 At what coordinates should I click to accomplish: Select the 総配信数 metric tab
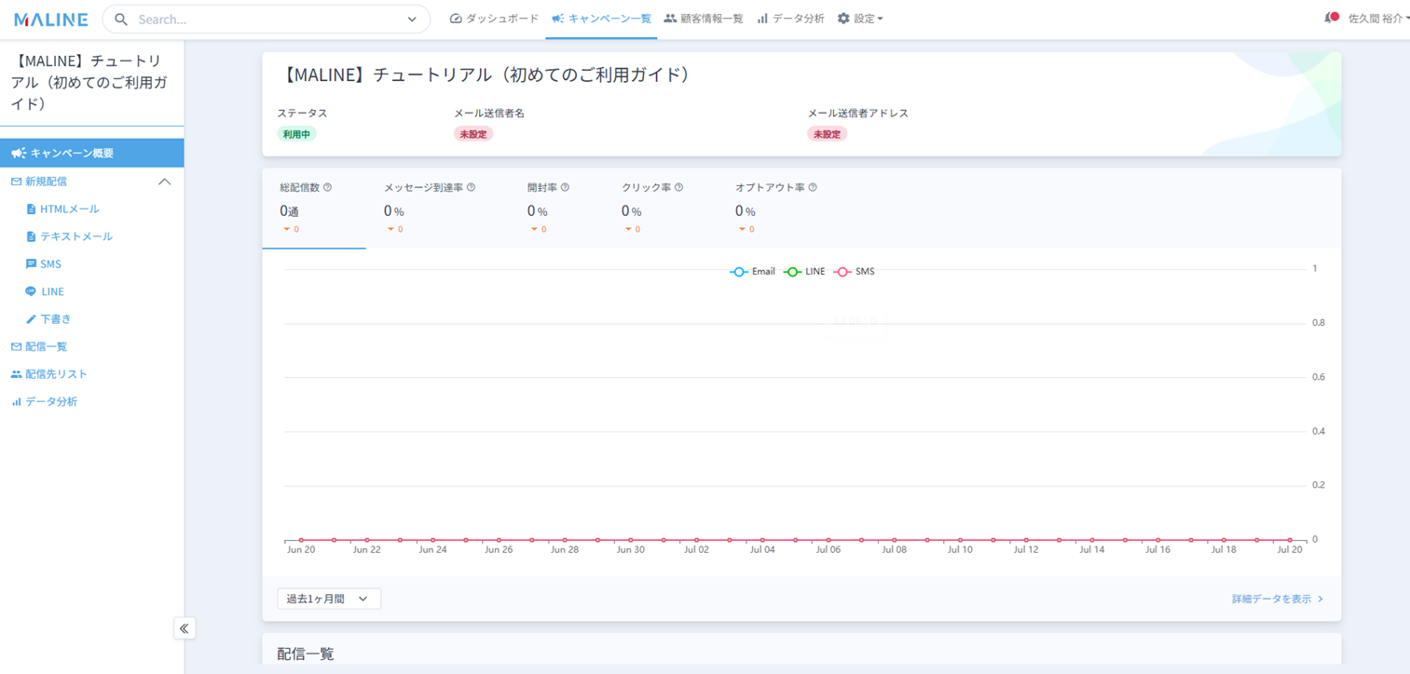pyautogui.click(x=314, y=209)
